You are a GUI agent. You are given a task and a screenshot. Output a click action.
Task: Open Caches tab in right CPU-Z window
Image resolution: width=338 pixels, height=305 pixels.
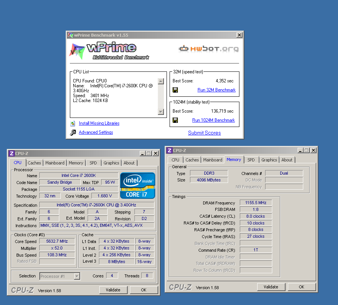click(192, 160)
